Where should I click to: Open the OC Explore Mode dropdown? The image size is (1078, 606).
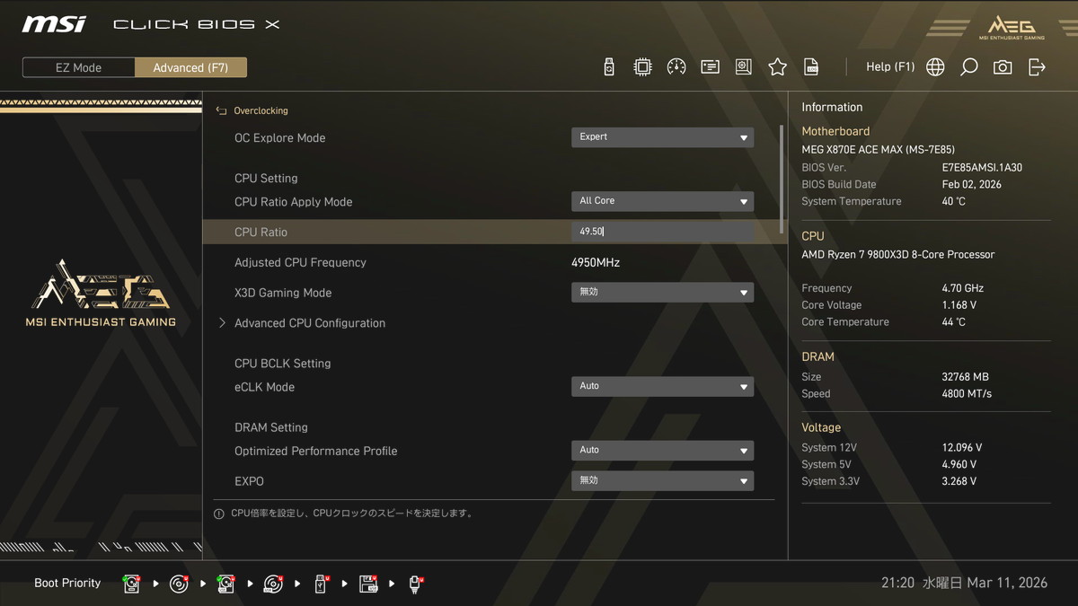662,137
